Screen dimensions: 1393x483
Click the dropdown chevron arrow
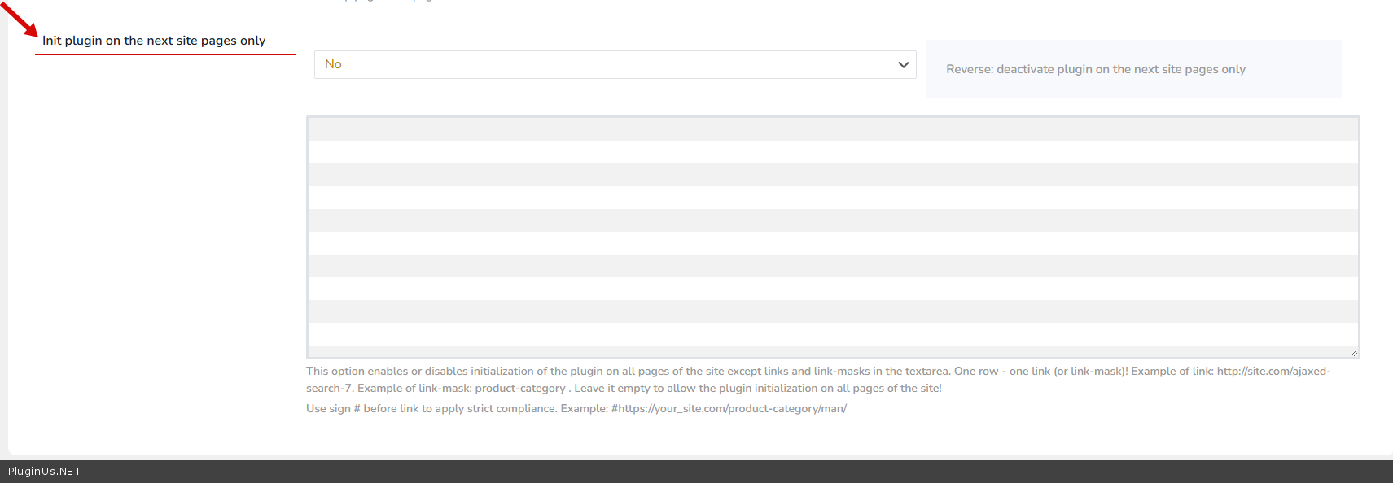tap(903, 65)
